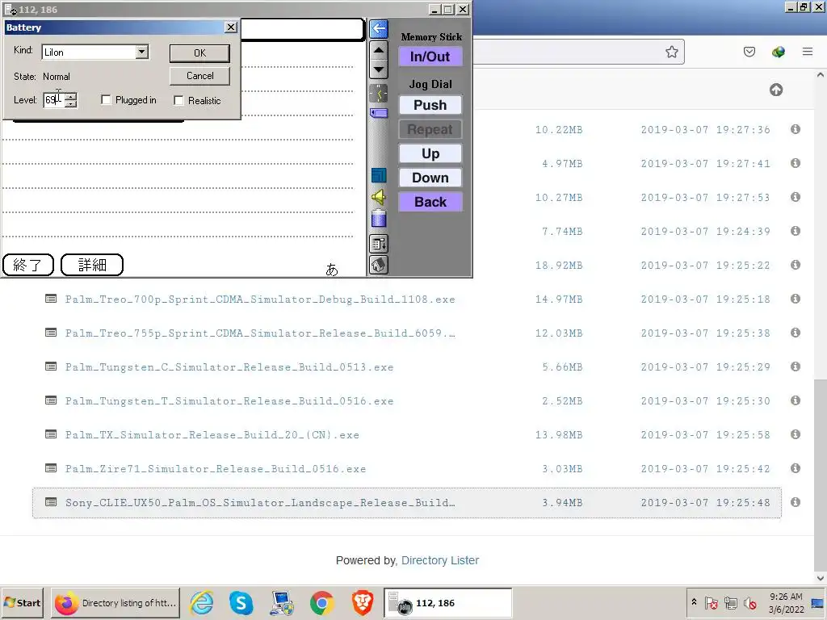This screenshot has width=827, height=620.
Task: Open Sony_CLIE_UX50 Landscape Release Build link
Action: point(260,502)
